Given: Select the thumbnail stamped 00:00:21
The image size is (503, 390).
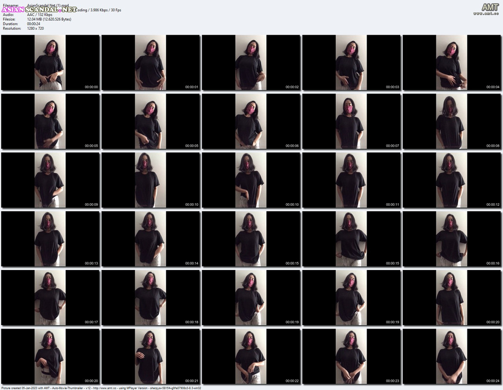Looking at the screenshot, I should click(151, 356).
